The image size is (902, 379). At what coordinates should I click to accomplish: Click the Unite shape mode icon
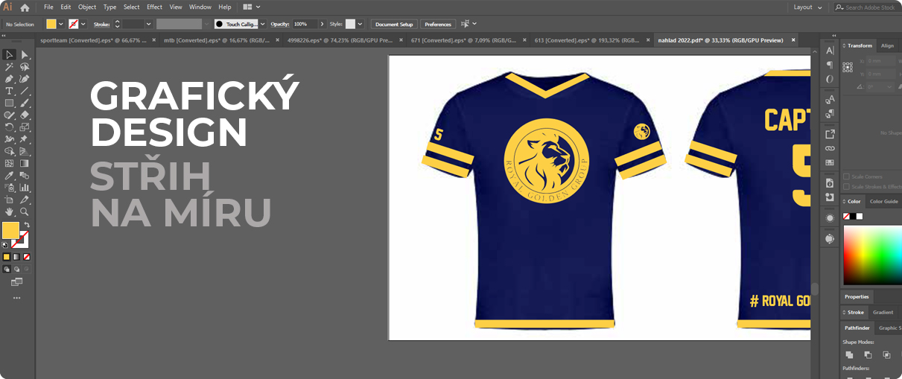849,355
